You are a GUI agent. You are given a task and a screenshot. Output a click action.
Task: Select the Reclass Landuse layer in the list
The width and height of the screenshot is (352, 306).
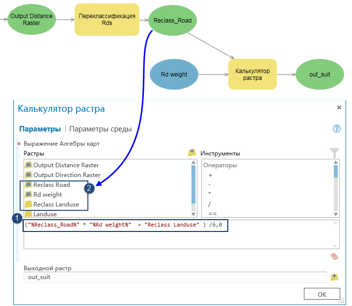(x=56, y=204)
